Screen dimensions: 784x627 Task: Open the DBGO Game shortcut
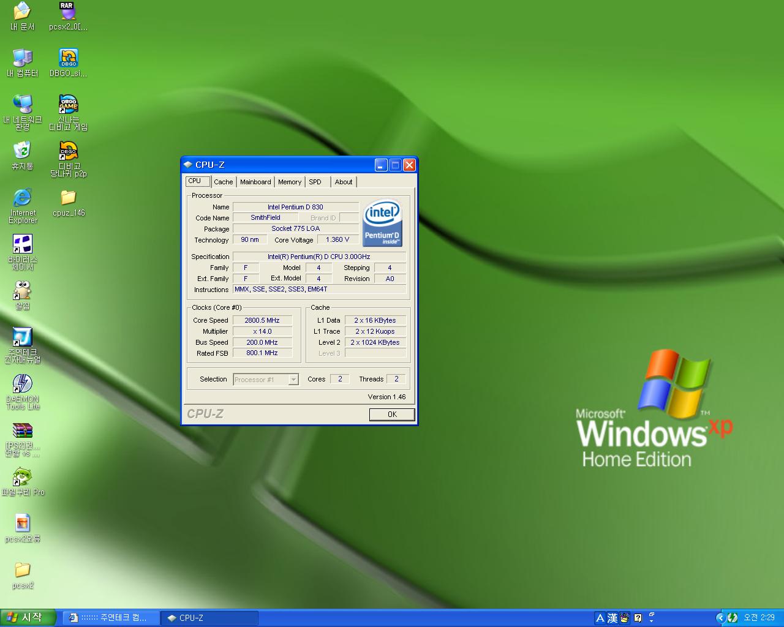tap(68, 105)
